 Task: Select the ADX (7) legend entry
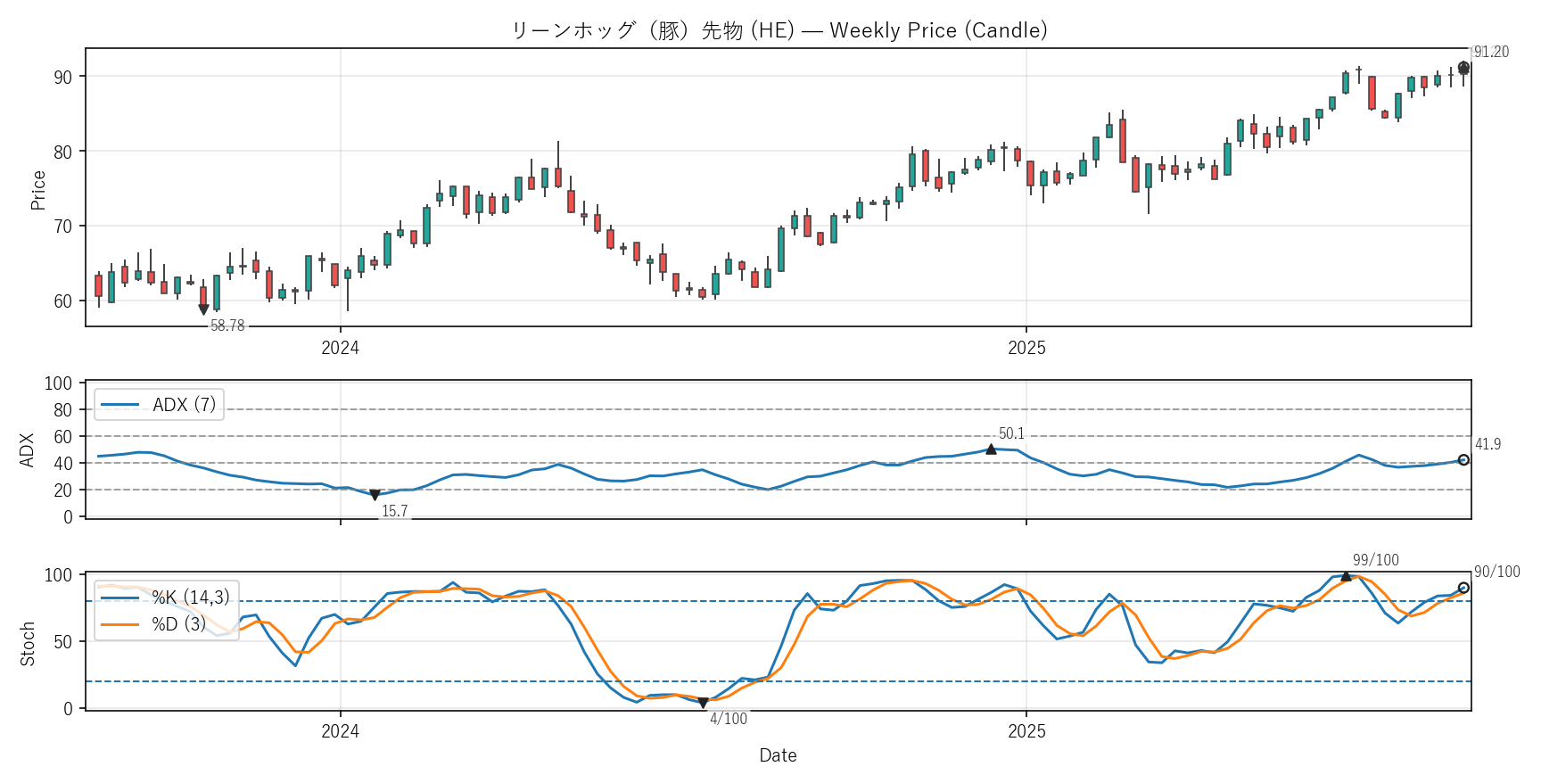tap(159, 405)
